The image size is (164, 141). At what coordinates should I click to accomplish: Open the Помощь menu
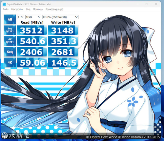pyautogui.click(x=38, y=9)
